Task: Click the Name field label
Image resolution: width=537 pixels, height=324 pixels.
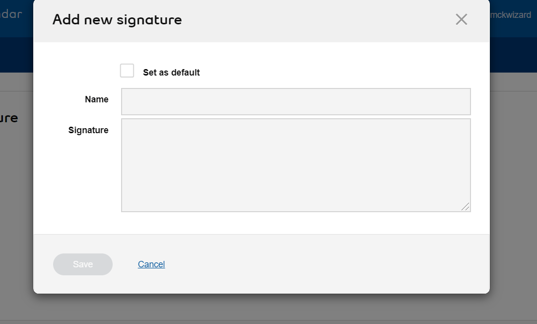Action: pyautogui.click(x=96, y=99)
